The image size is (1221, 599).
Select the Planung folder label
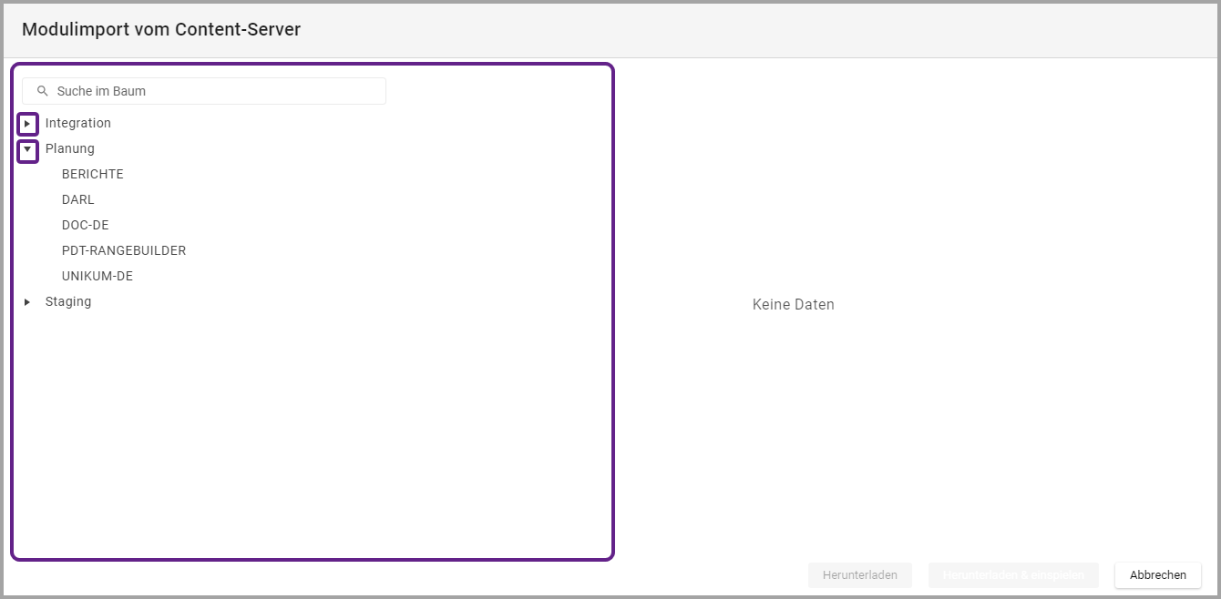70,148
